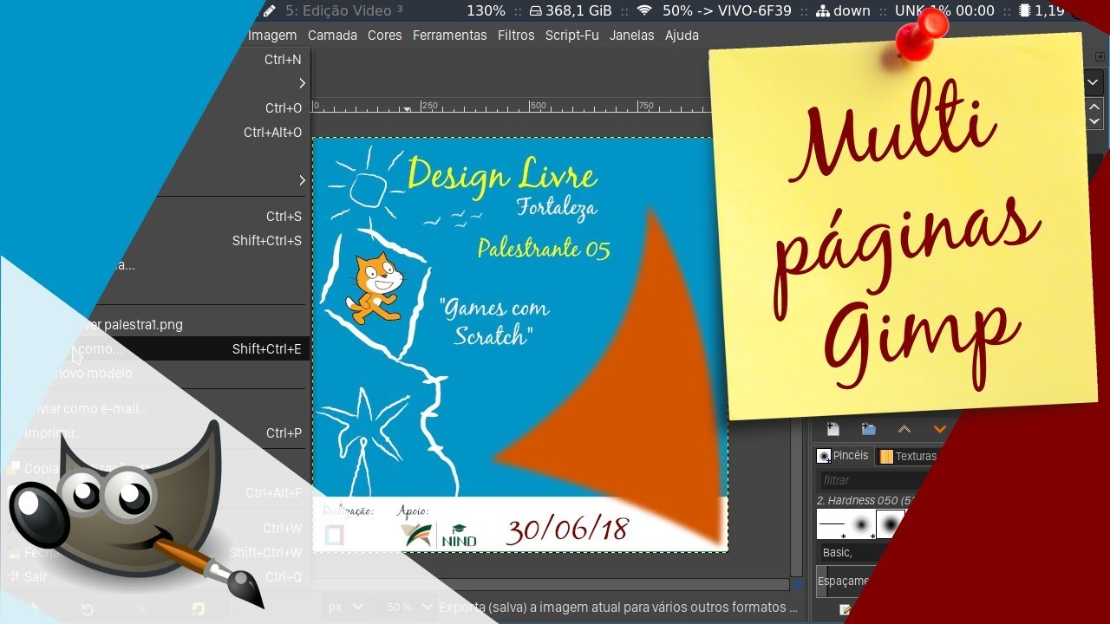
Task: Open the Cores menu
Action: point(384,36)
